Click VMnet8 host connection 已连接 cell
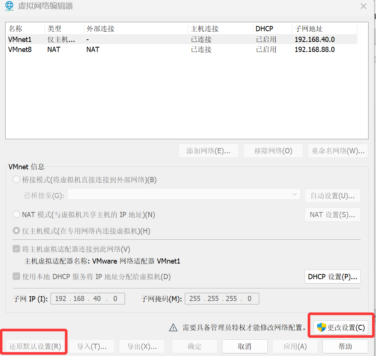Image resolution: width=376 pixels, height=356 pixels. click(x=201, y=49)
